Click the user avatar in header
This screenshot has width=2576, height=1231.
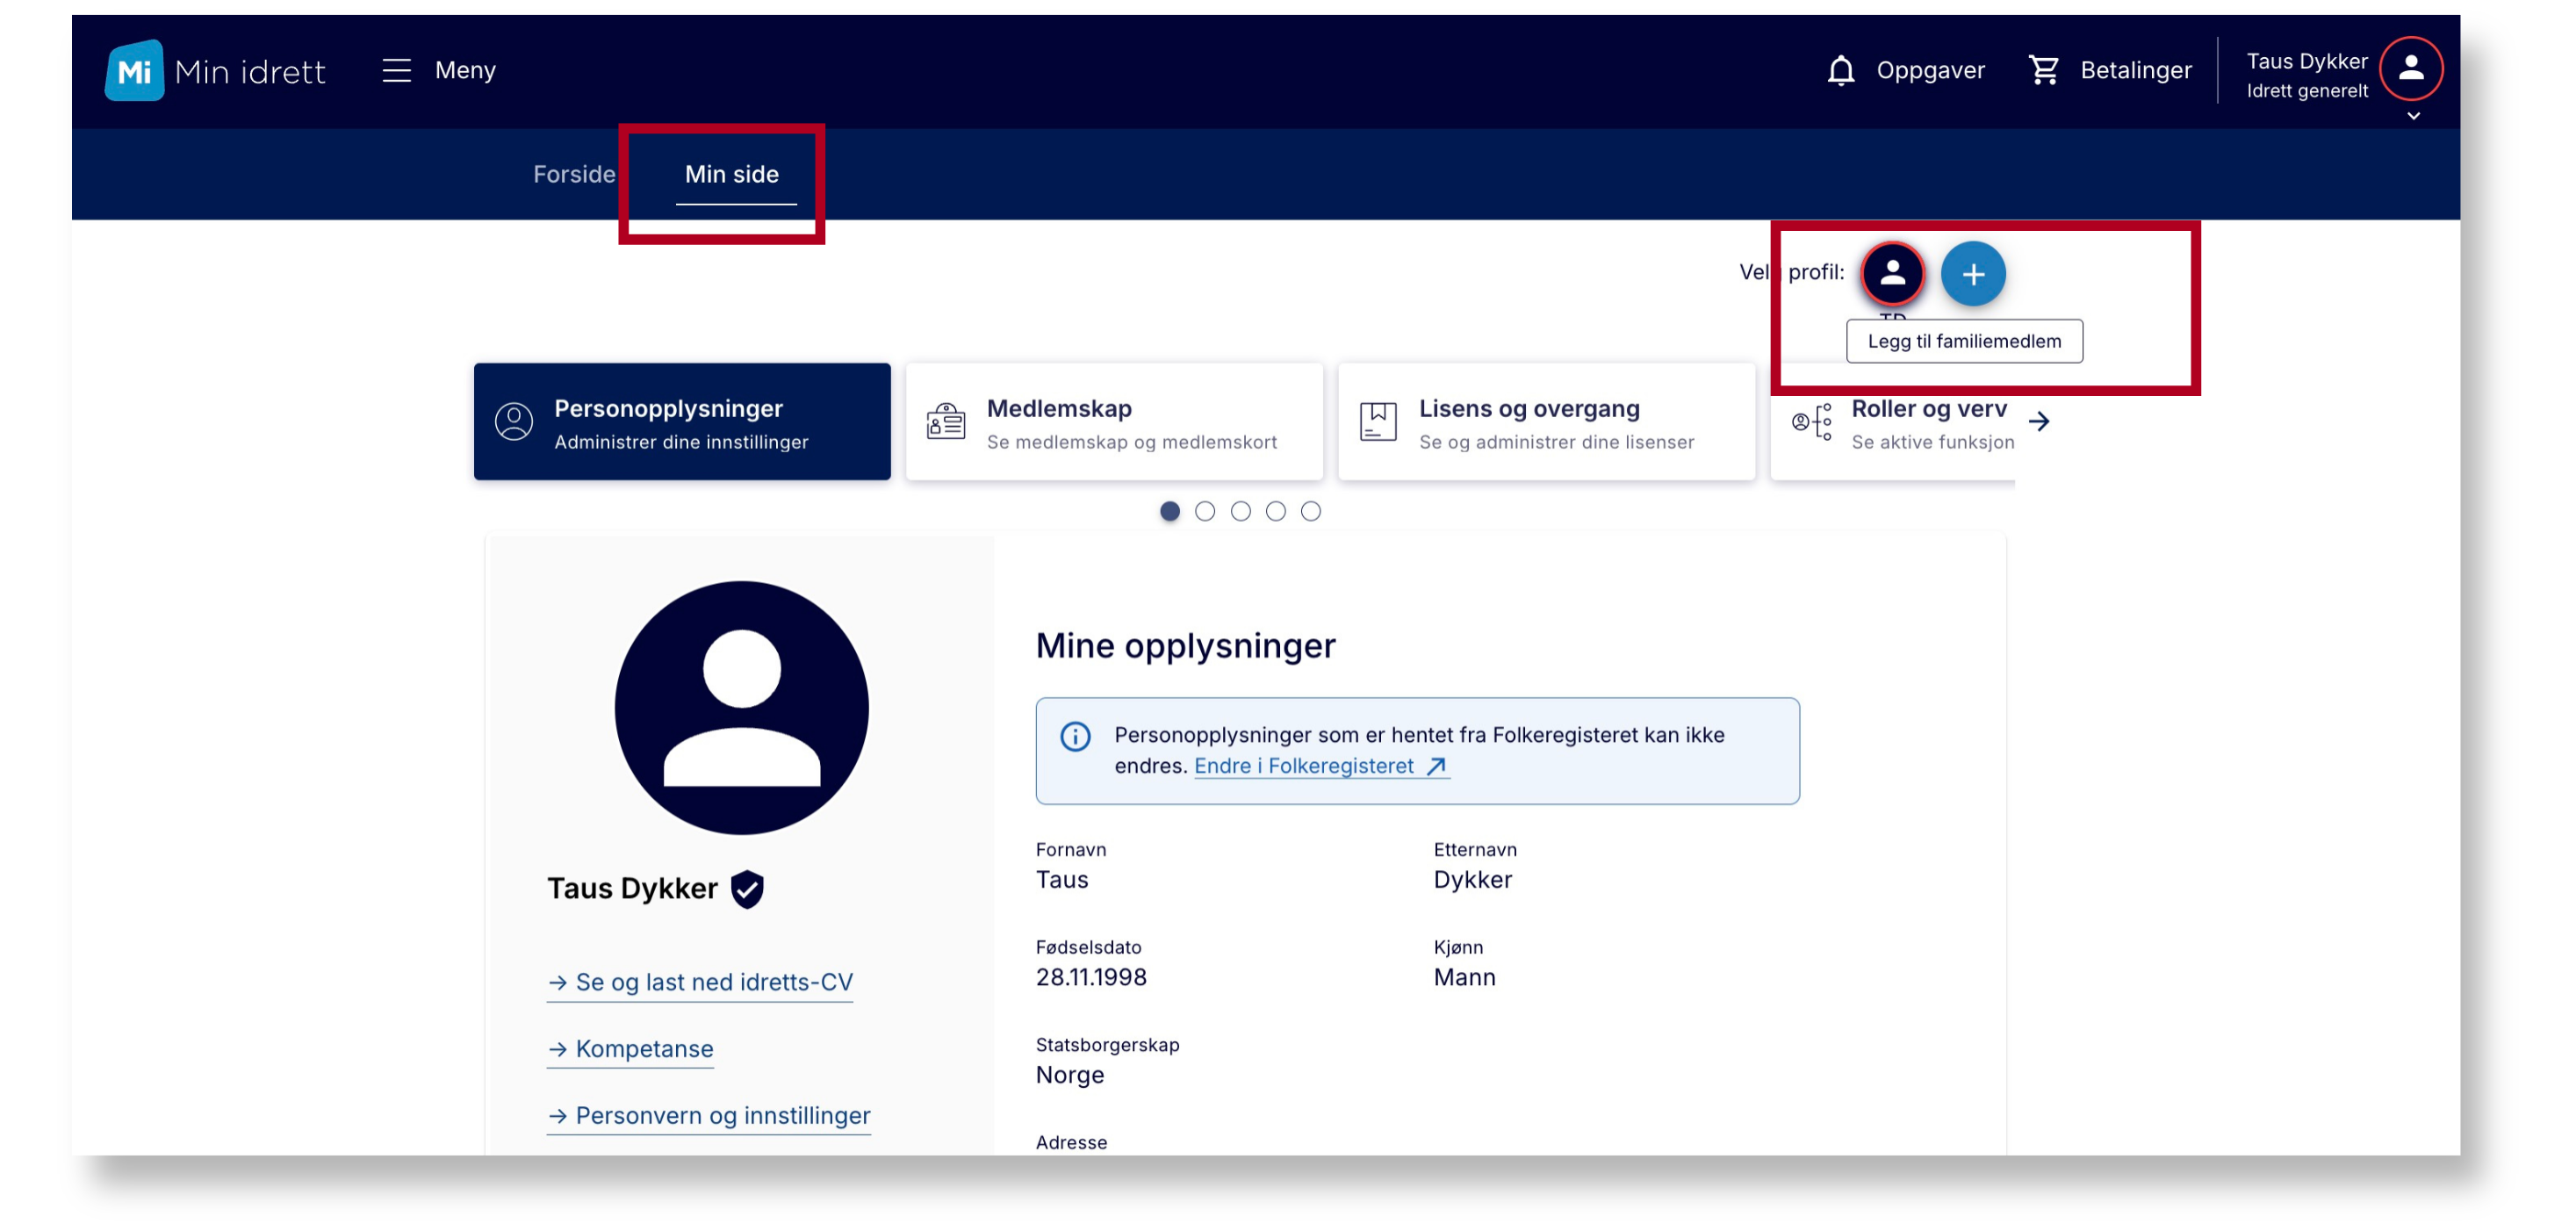(x=2410, y=68)
